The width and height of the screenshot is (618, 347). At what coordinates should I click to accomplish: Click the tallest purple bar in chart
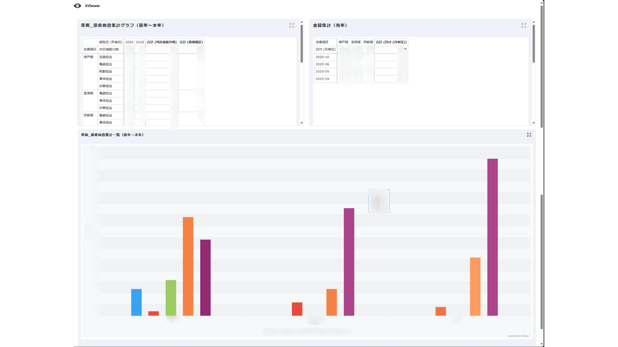pyautogui.click(x=492, y=237)
